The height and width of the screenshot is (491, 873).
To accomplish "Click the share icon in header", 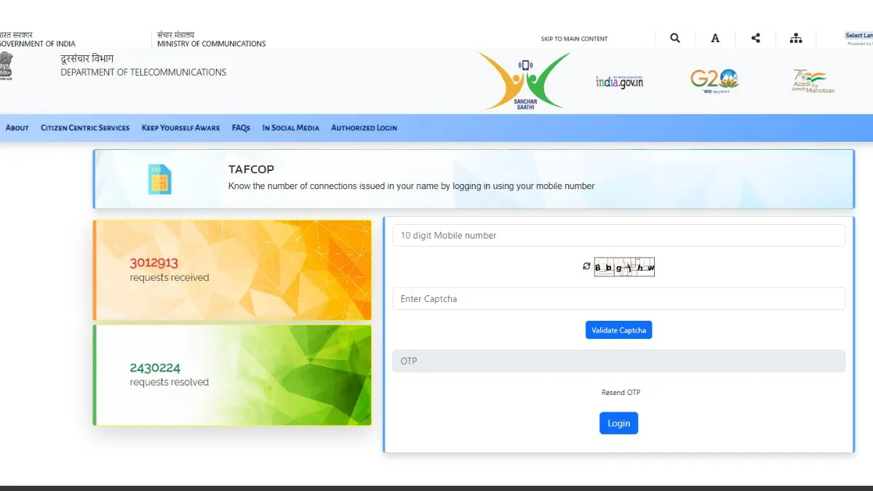I will [x=755, y=39].
